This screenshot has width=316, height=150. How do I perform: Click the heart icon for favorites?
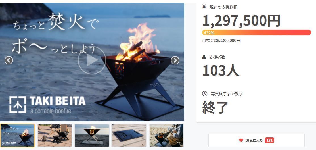(241, 140)
